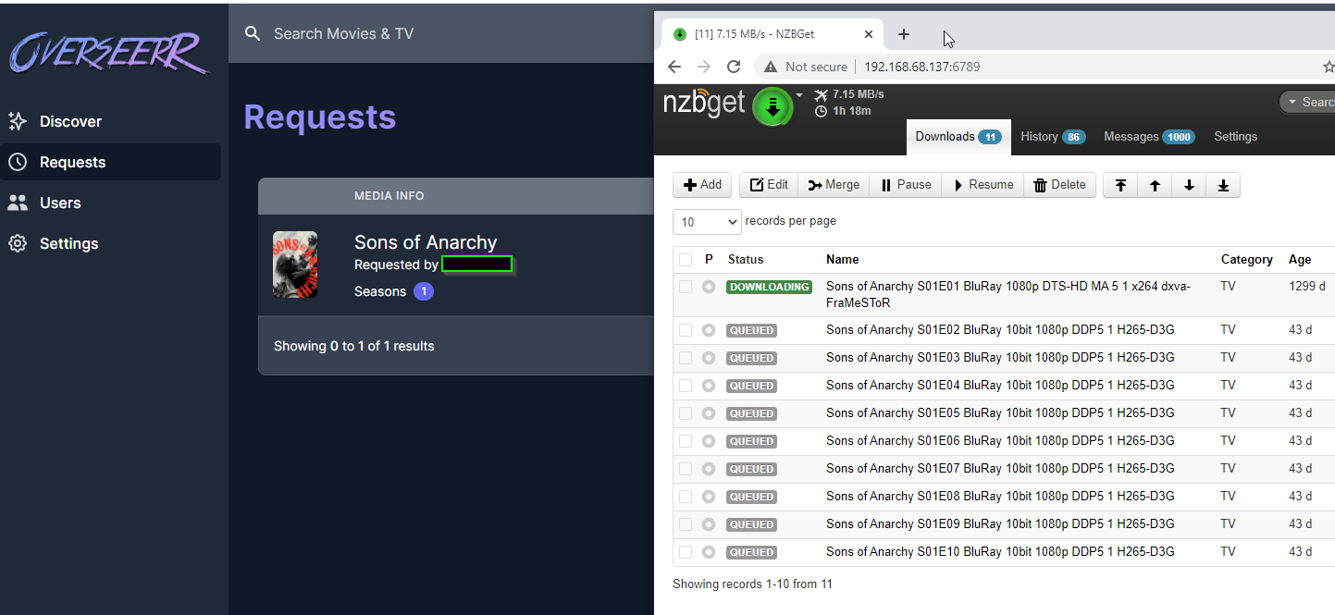The image size is (1335, 615).
Task: Open the S01E01 FraMeSToR download name
Action: coord(1008,294)
